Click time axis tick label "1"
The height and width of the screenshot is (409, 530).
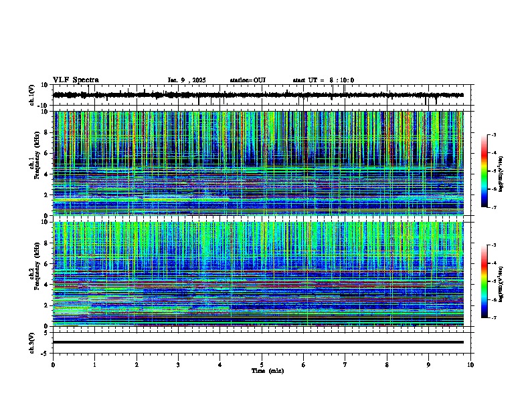tap(94, 365)
